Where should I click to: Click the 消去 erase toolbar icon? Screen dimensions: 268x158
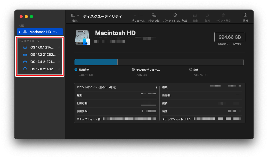click(195, 15)
